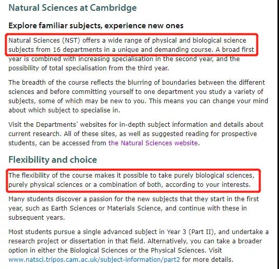Click the line 'possibility of total specialisation'
The width and height of the screenshot is (279, 269).
(x=89, y=68)
